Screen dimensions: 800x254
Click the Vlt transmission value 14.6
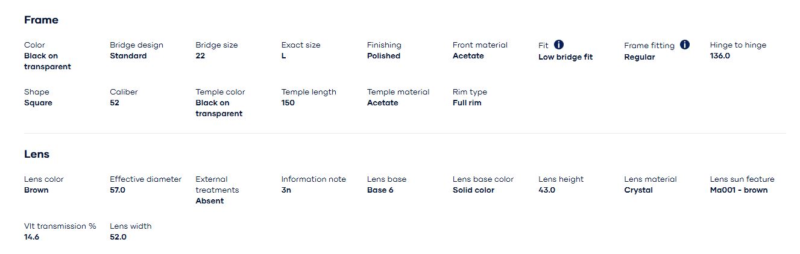[x=31, y=237]
